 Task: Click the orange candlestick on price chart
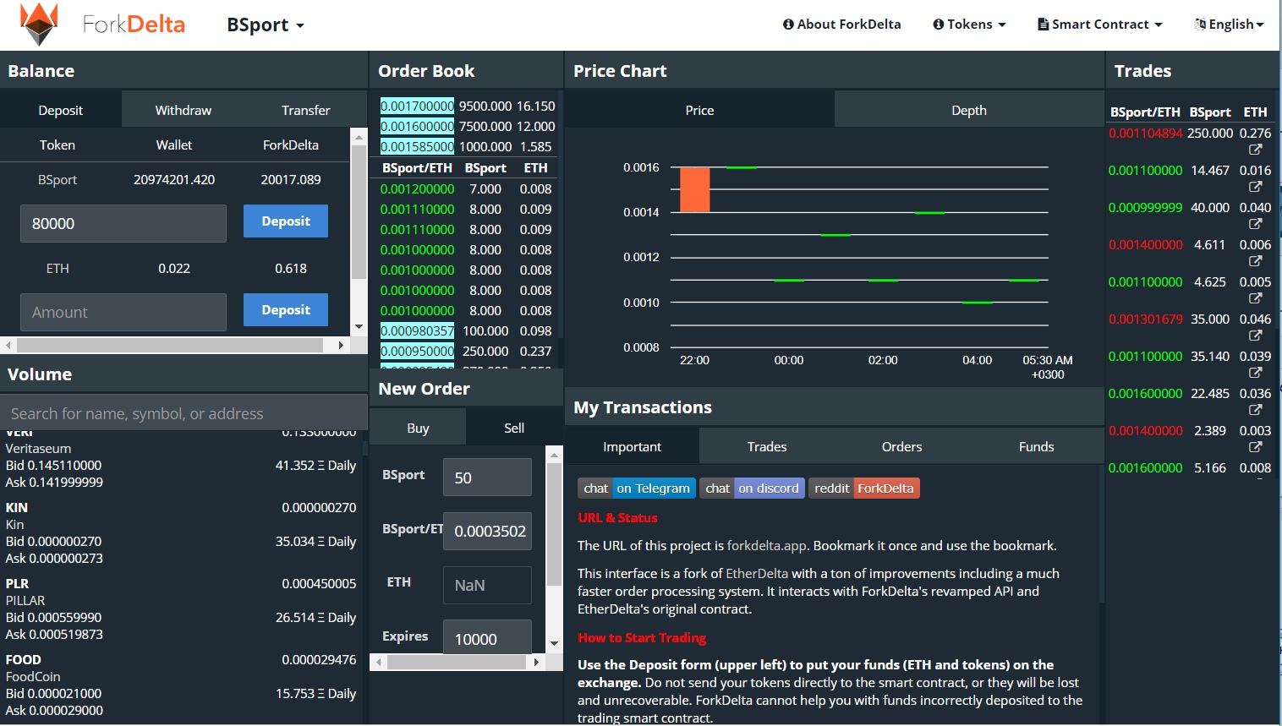(695, 189)
